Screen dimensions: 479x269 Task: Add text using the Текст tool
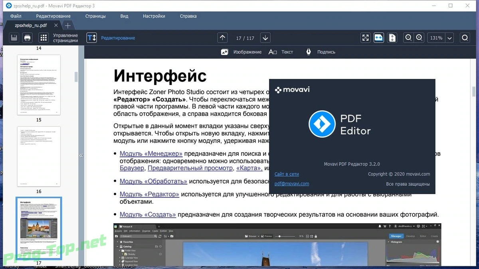pos(281,52)
